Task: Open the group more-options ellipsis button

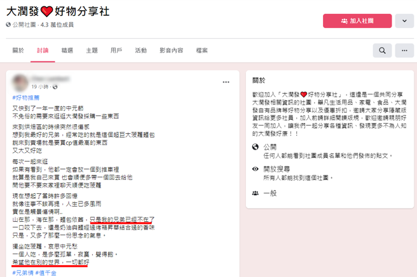Action: coord(404,50)
